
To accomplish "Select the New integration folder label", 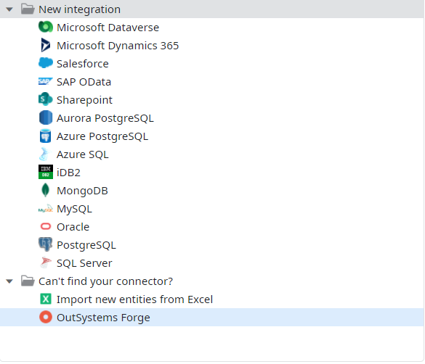I will (x=79, y=9).
